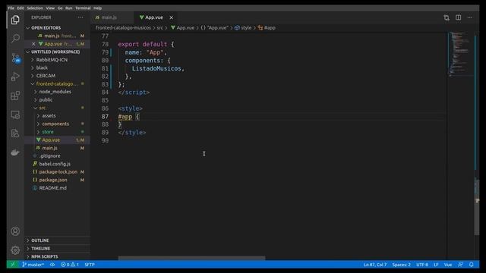Open package-lock.json file
The width and height of the screenshot is (486, 273).
58,172
